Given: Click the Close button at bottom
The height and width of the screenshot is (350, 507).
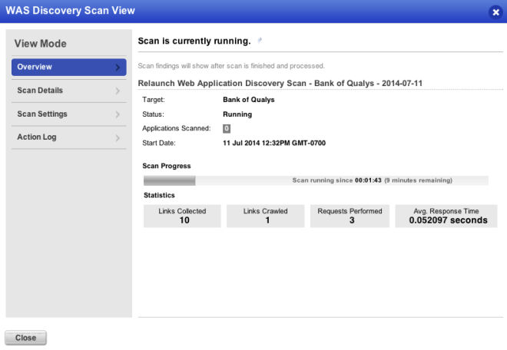Looking at the screenshot, I should coord(25,338).
